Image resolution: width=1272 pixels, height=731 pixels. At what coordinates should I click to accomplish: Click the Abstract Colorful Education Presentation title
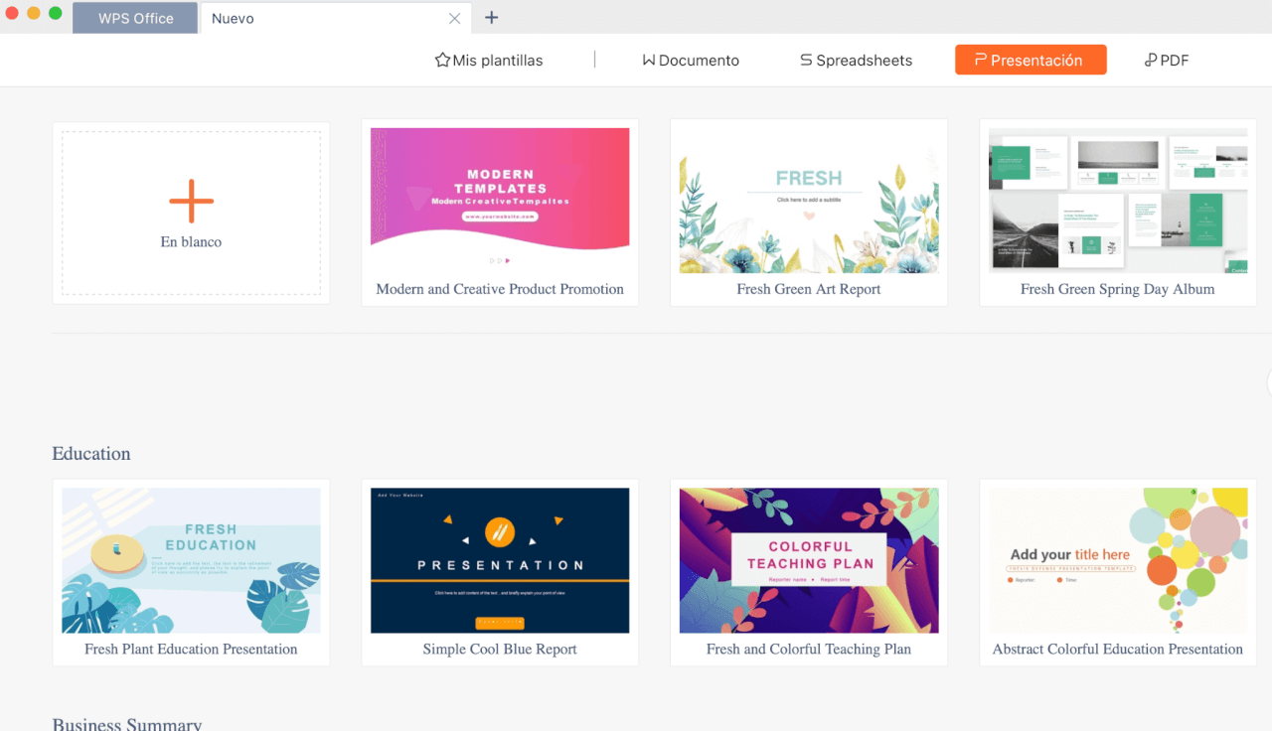(x=1118, y=649)
